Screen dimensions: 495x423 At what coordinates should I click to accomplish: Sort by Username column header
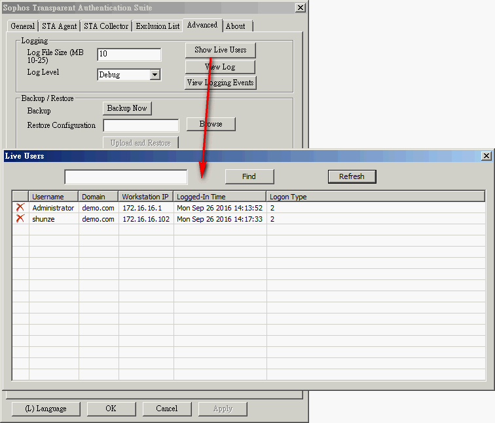tap(53, 196)
